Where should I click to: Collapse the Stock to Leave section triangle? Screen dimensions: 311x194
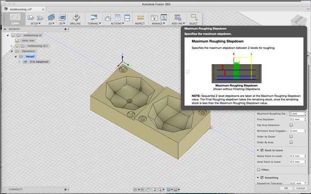point(258,150)
